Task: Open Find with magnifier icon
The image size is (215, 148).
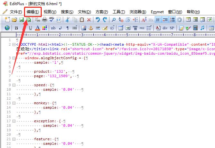Action: [114, 20]
